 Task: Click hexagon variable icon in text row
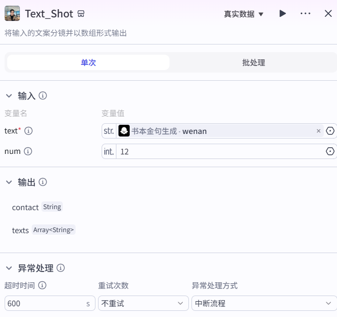[330, 131]
